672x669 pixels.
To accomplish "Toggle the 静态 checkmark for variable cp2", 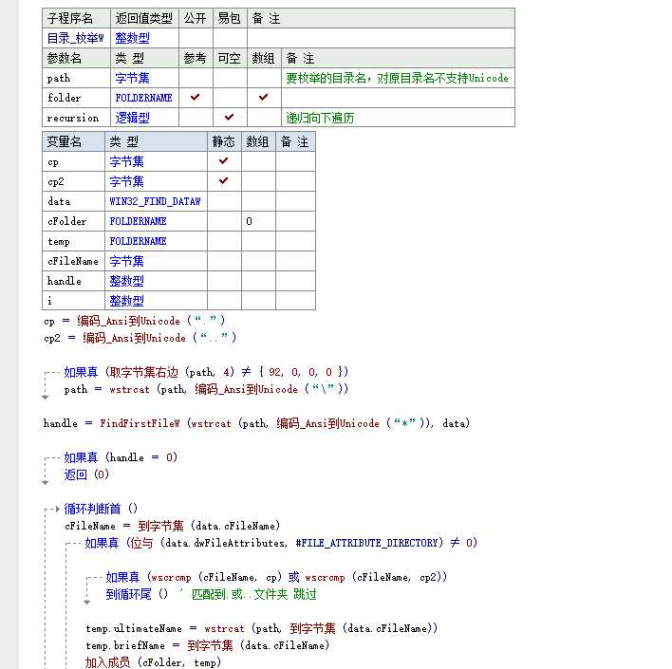I will pyautogui.click(x=223, y=181).
